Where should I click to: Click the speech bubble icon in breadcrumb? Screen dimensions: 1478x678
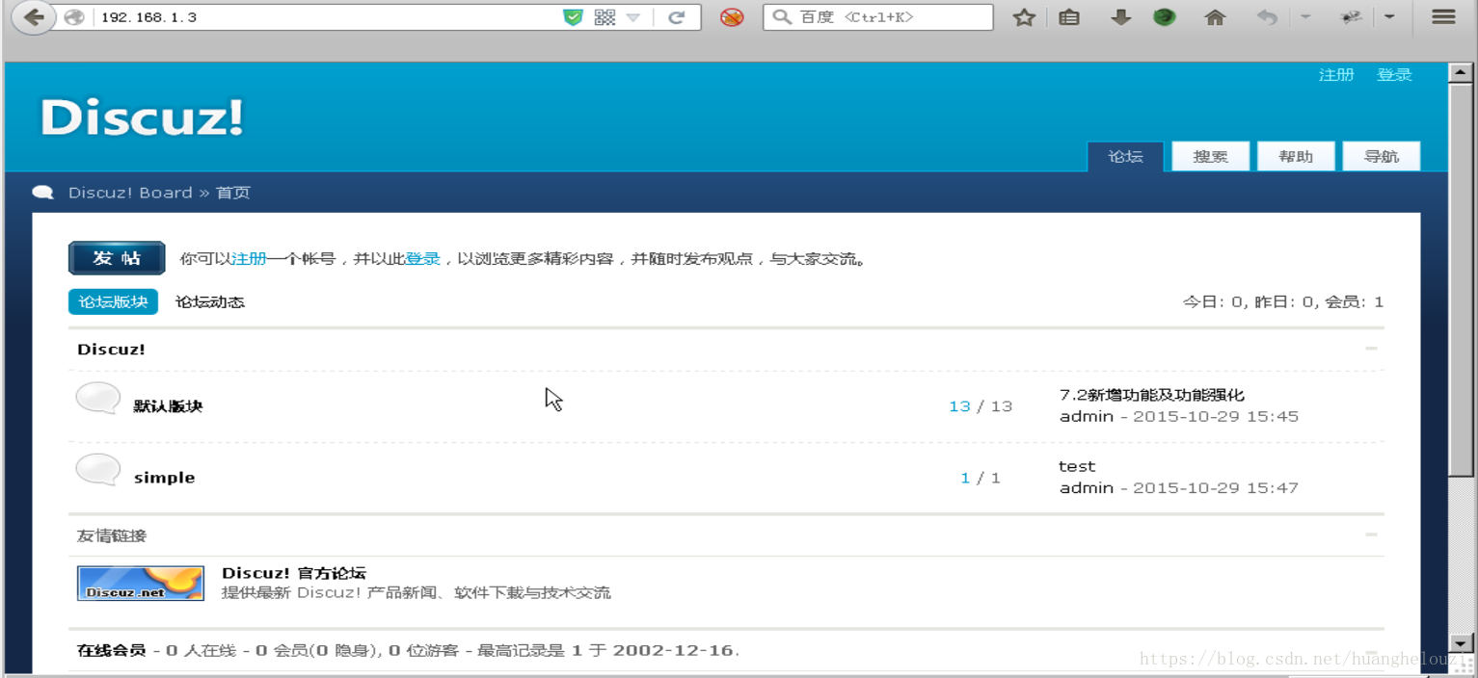pos(42,193)
